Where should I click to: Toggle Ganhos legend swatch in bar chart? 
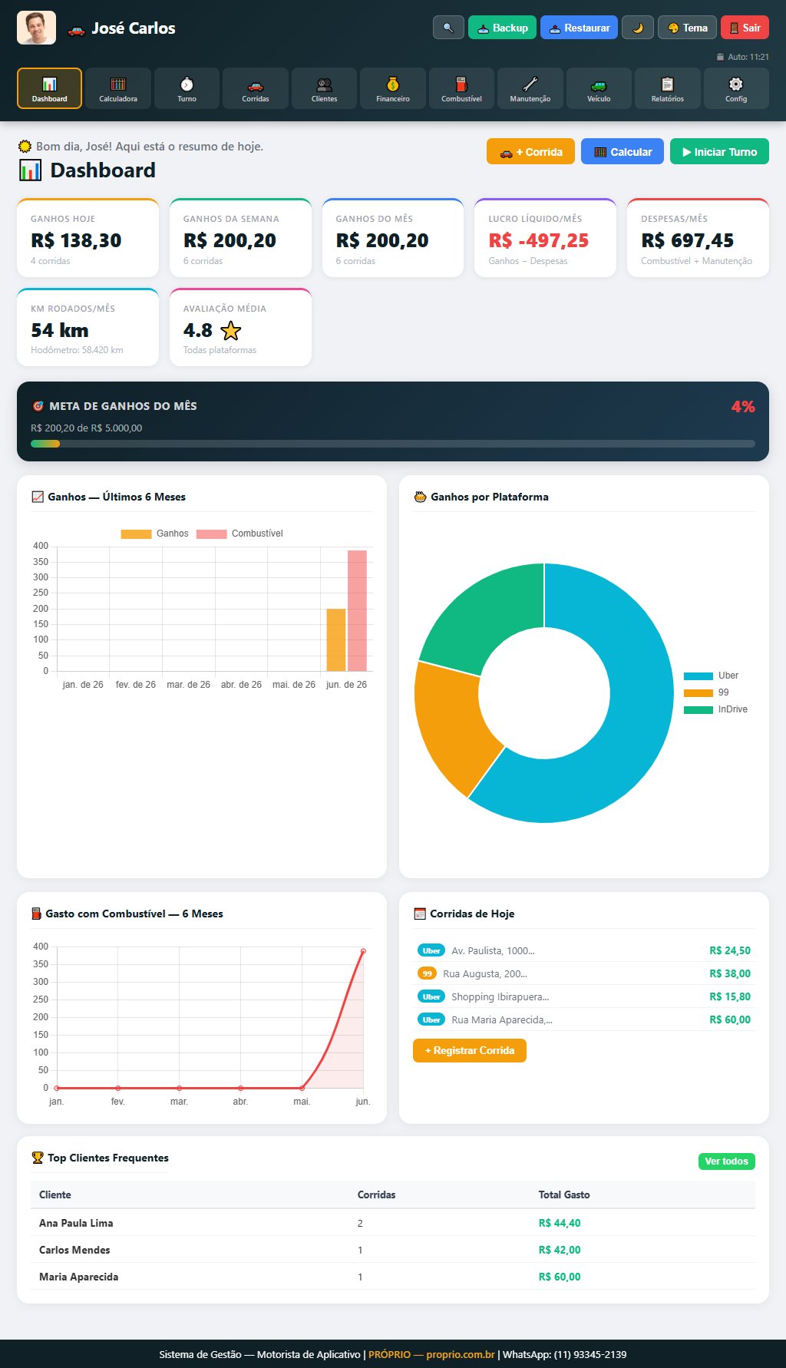click(x=136, y=534)
